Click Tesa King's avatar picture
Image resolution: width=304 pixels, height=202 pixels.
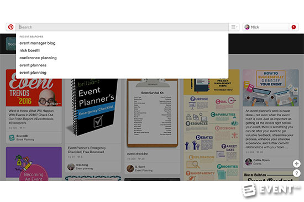coord(71,167)
